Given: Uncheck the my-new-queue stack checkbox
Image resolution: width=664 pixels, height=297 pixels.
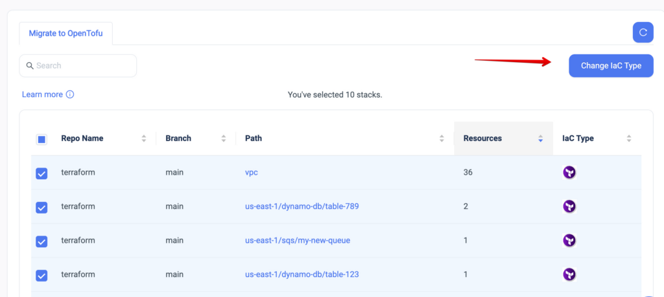Looking at the screenshot, I should tap(41, 241).
